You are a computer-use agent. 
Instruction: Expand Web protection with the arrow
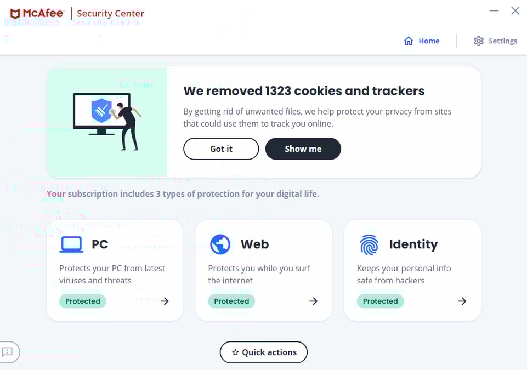pos(313,301)
